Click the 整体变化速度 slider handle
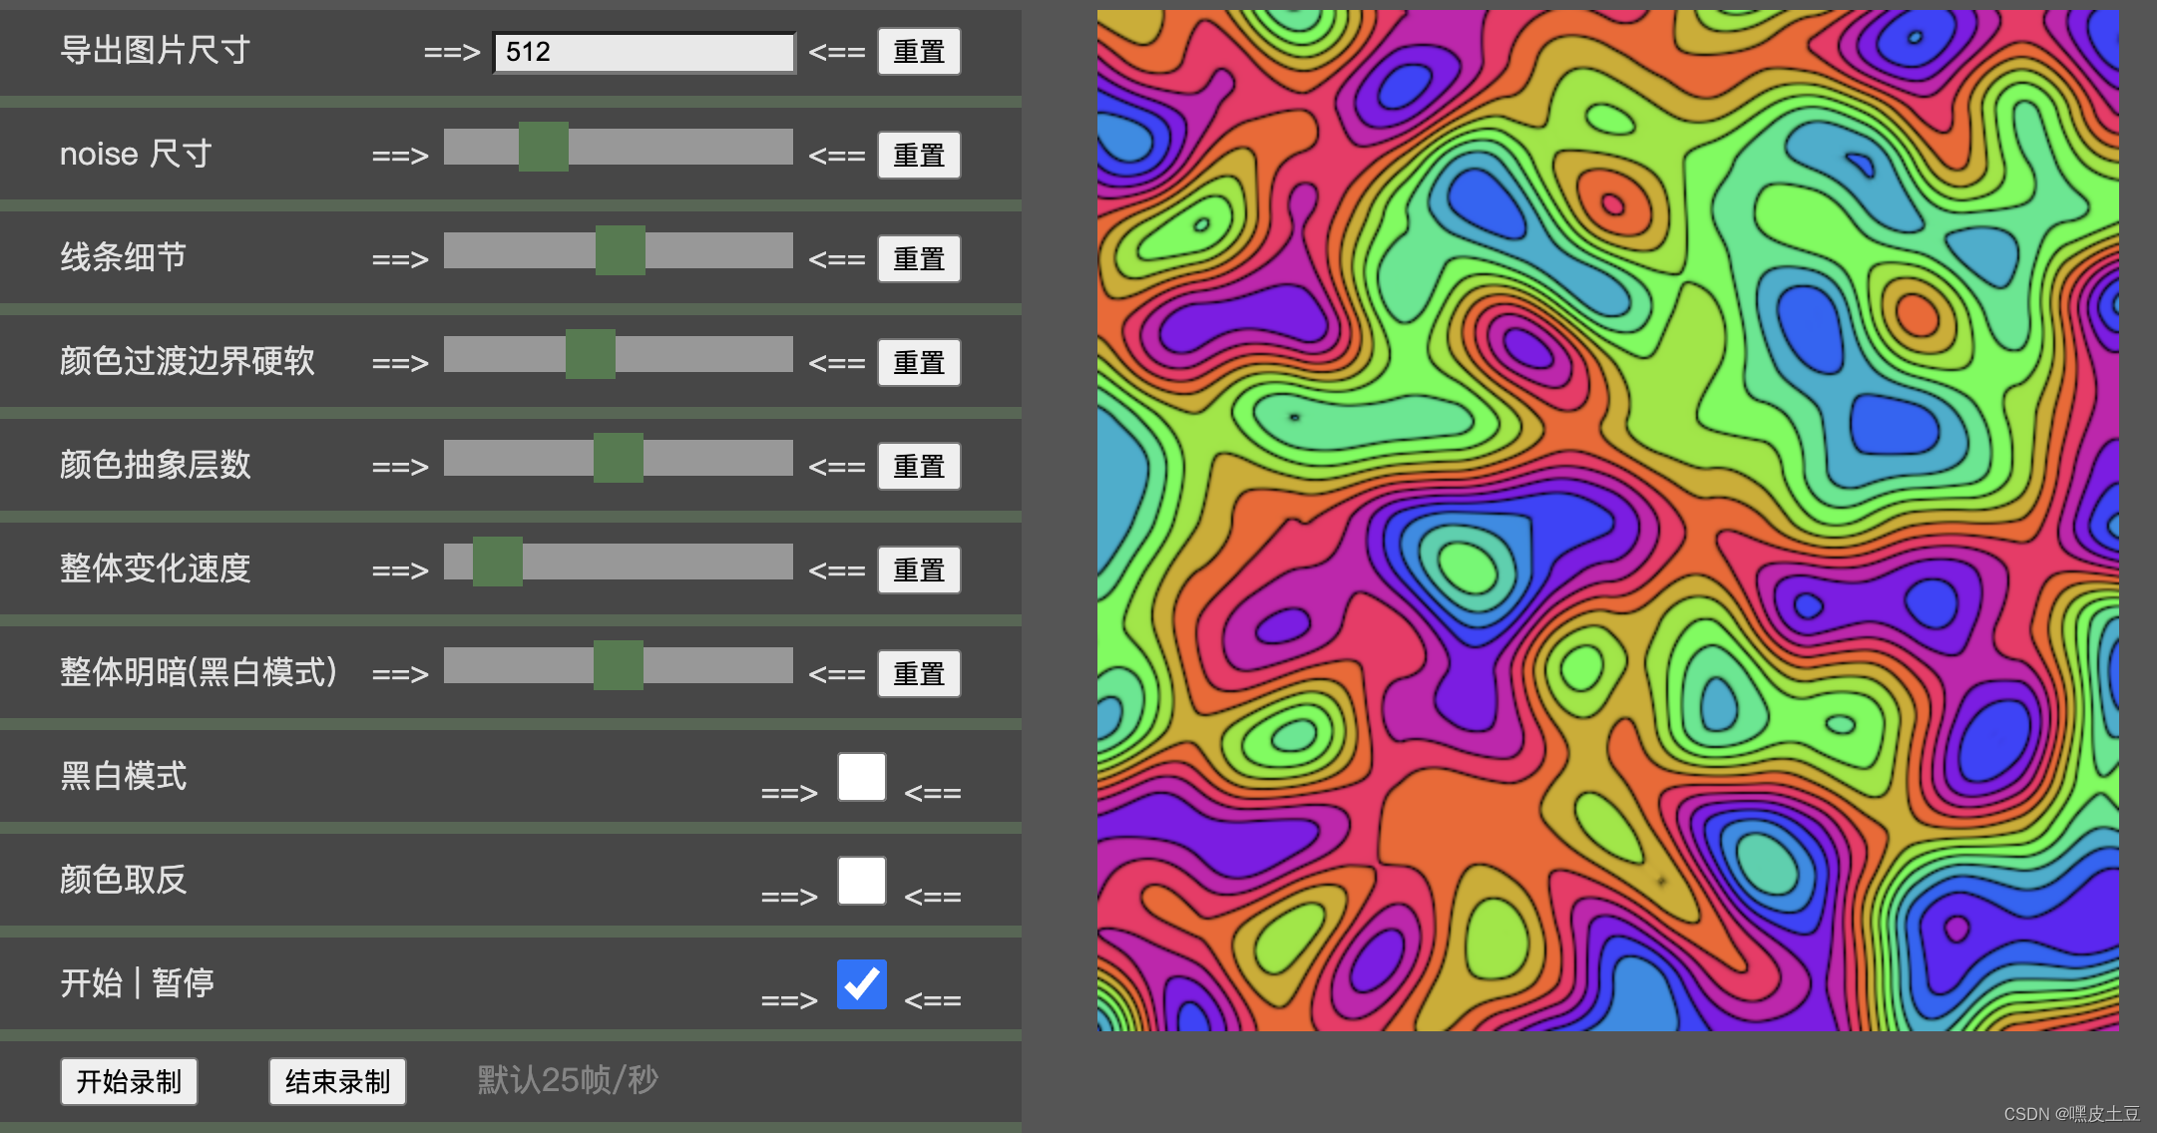2157x1133 pixels. tap(498, 562)
